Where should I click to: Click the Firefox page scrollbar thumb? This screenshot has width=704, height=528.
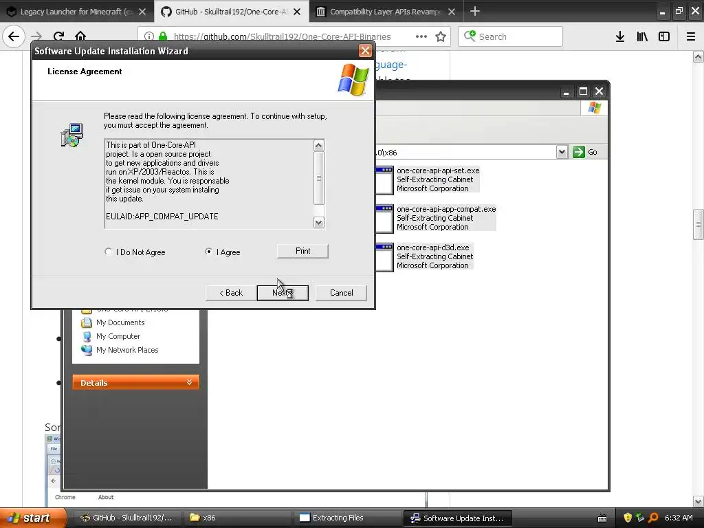click(698, 225)
